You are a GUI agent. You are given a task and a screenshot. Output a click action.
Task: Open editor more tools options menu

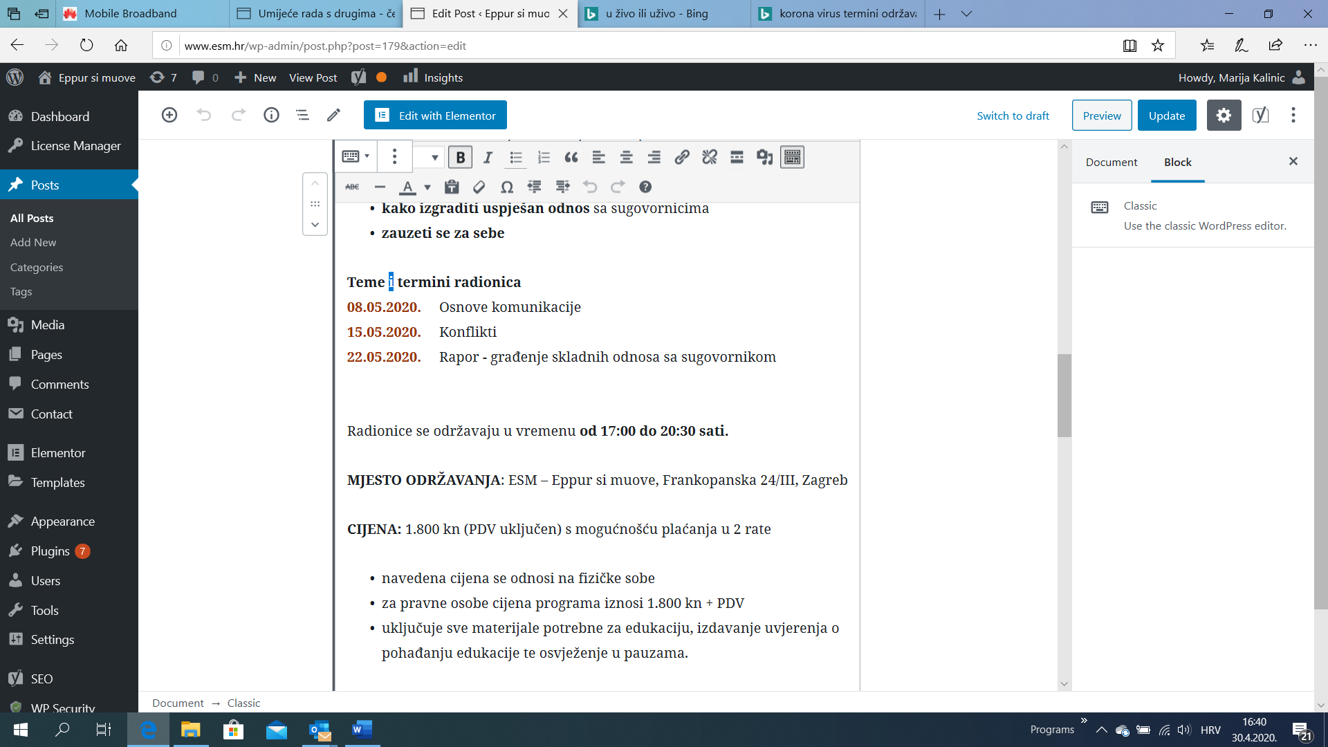tap(1293, 116)
